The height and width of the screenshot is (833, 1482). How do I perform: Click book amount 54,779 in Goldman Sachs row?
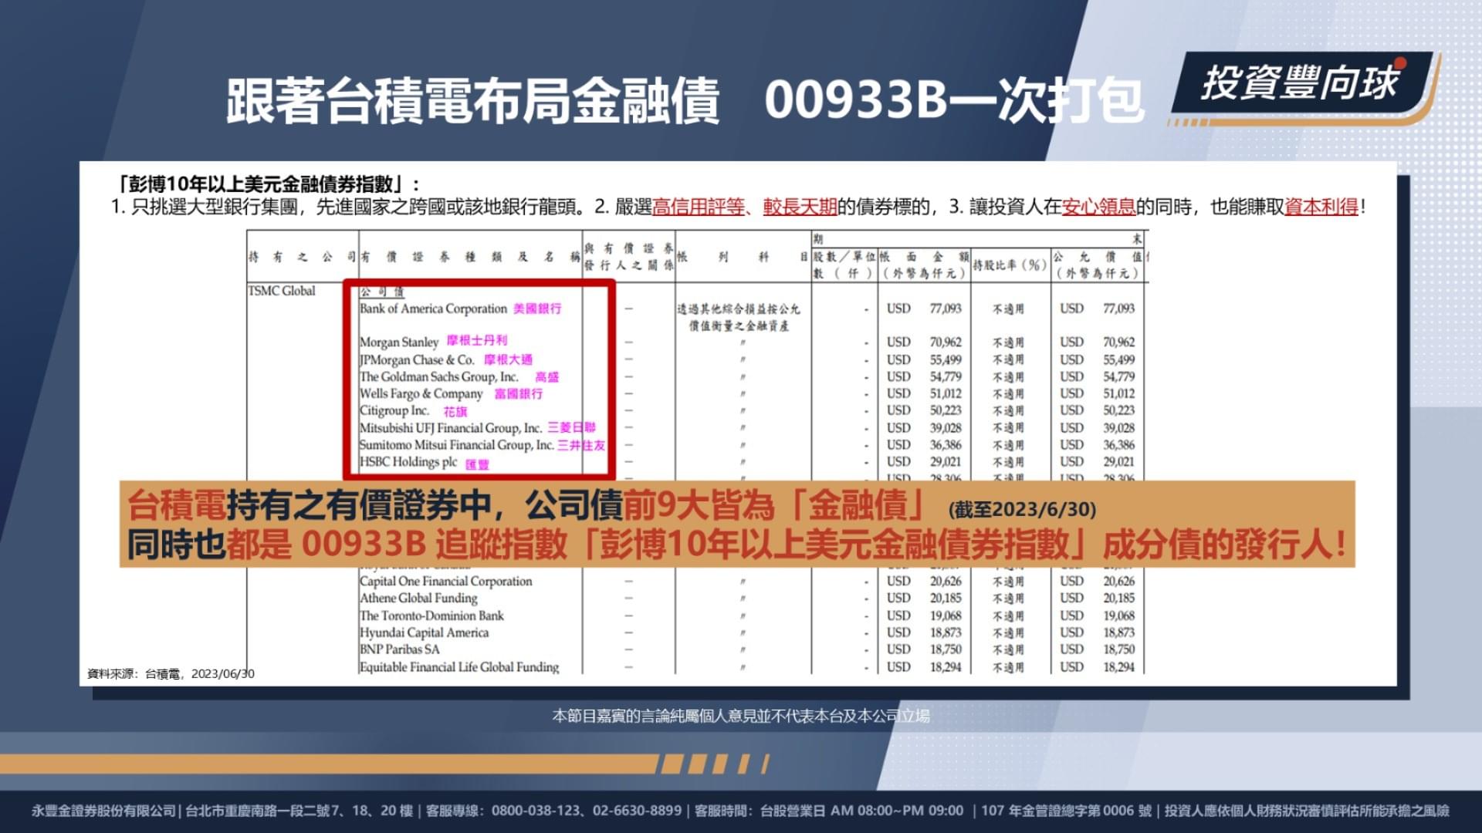click(x=946, y=376)
